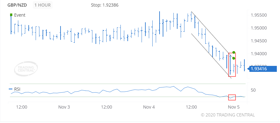Click the Nov 4 date axis label
The height and width of the screenshot is (123, 280).
(x=149, y=107)
